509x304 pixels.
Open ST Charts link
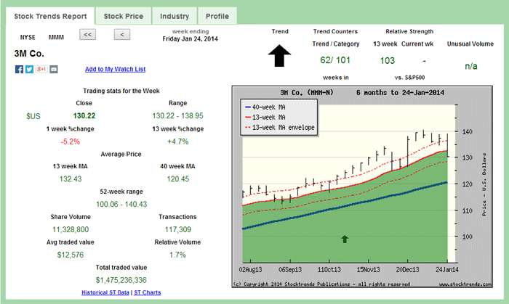[148, 292]
